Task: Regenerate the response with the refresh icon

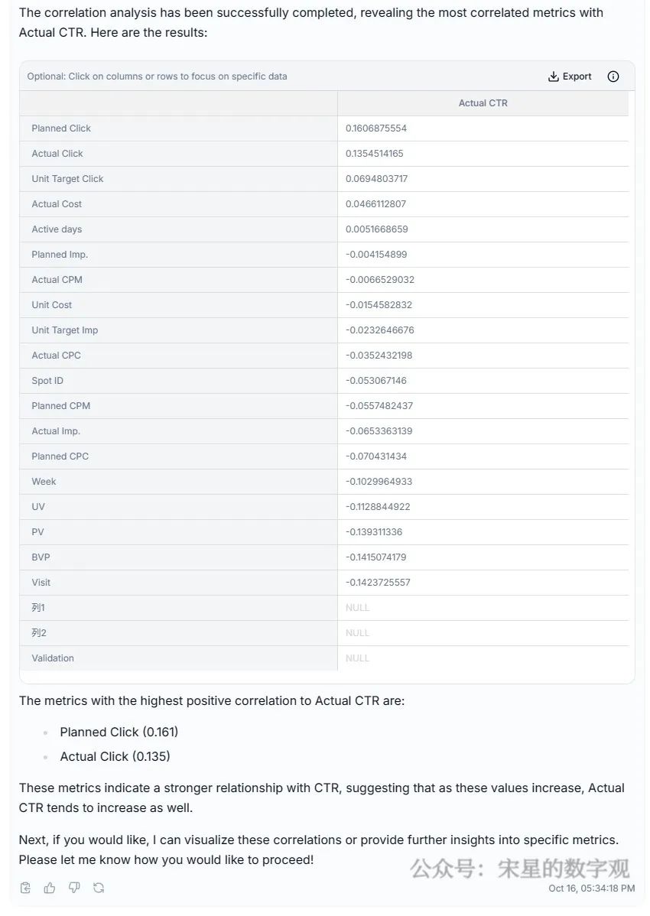Action: [x=99, y=888]
